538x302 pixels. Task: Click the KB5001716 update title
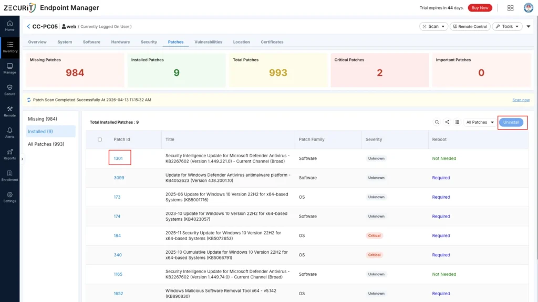click(227, 197)
